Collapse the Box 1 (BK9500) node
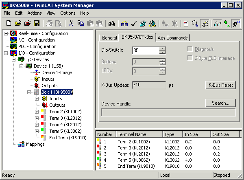 pyautogui.click(x=29, y=92)
